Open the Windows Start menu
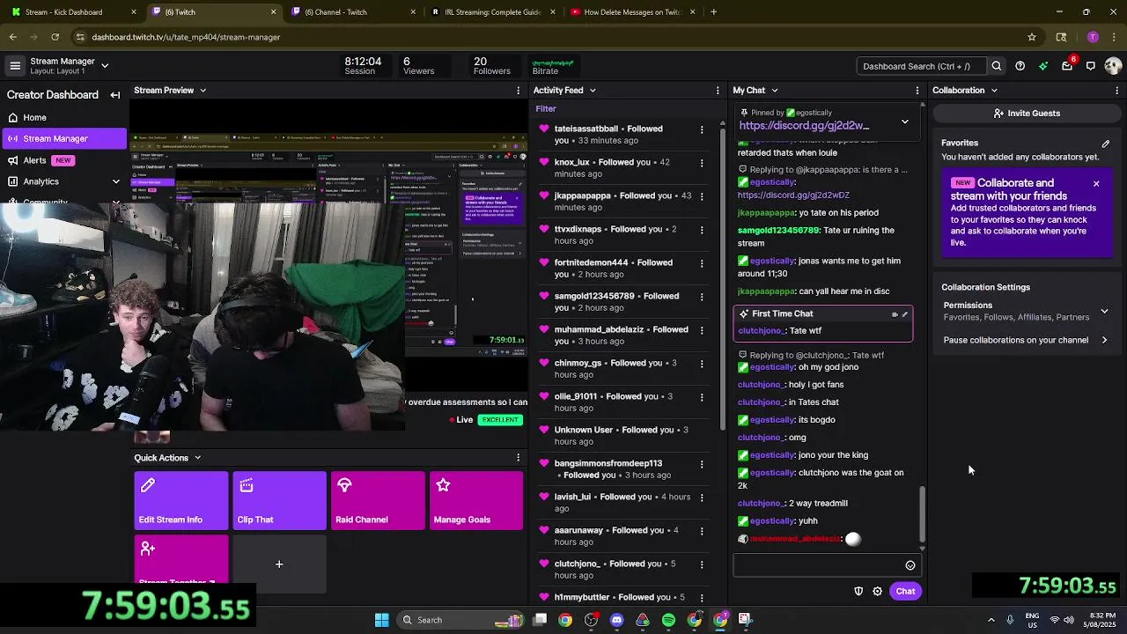Image resolution: width=1127 pixels, height=634 pixels. coord(381,620)
